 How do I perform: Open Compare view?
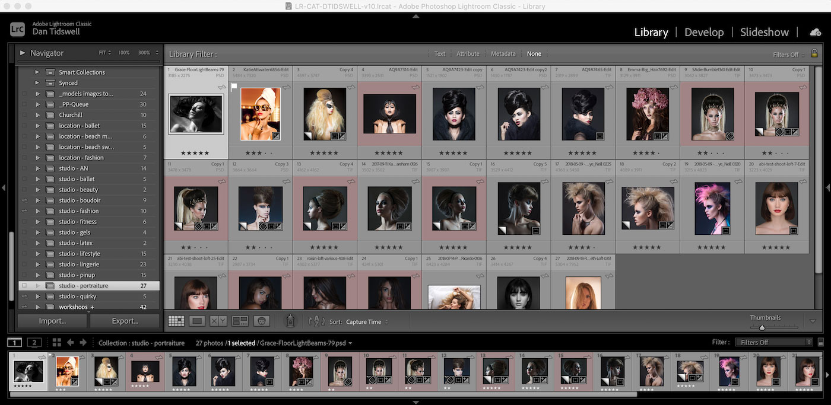[x=217, y=320]
